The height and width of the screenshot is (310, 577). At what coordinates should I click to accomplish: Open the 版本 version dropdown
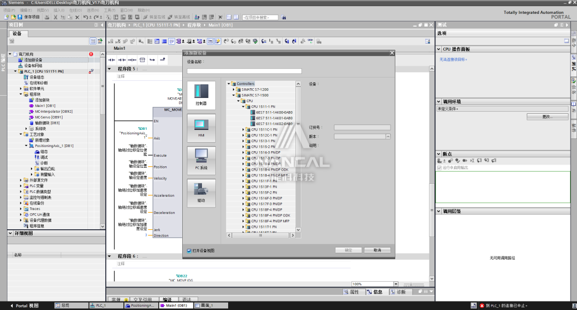(388, 136)
